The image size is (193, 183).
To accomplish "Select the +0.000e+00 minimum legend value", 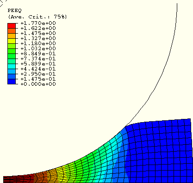I will pos(38,84).
